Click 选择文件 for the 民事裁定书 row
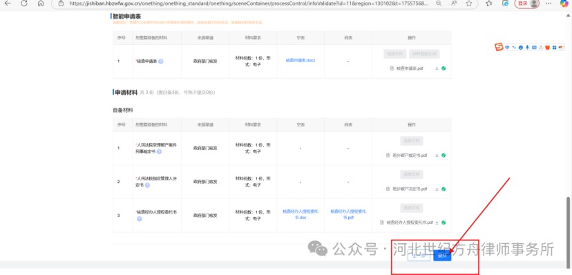The image size is (572, 275). pos(412,141)
